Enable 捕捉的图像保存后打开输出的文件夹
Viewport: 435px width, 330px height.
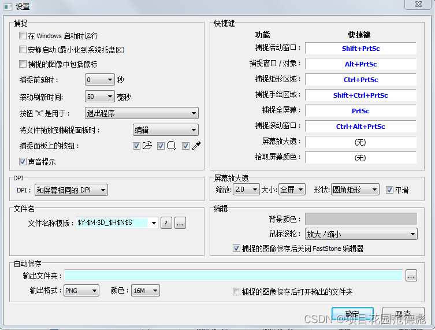pos(236,292)
